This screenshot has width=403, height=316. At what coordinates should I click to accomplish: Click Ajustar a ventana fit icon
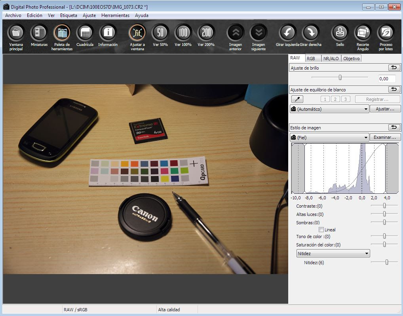point(137,32)
